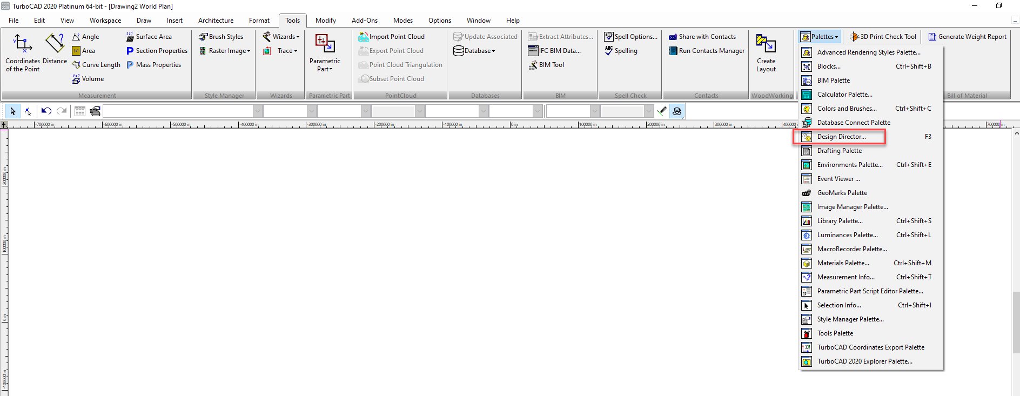The image size is (1020, 396).
Task: Click the Area measurement tool
Action: tap(84, 51)
